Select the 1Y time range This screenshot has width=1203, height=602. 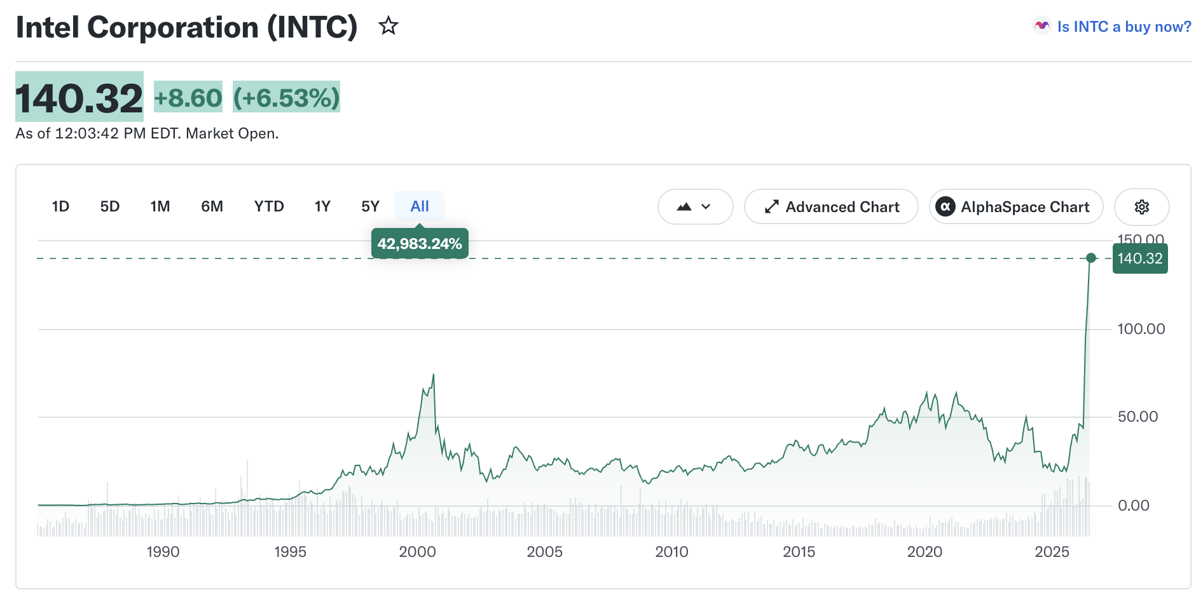322,206
